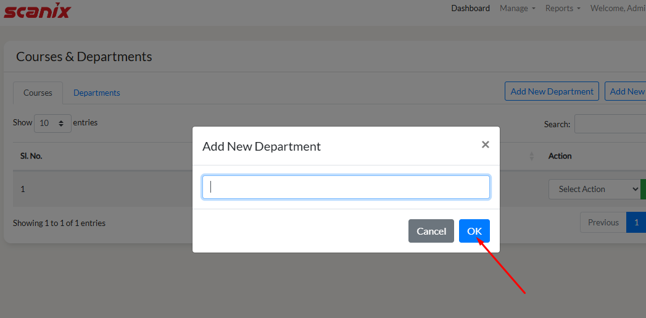Image resolution: width=646 pixels, height=318 pixels.
Task: Click the Previous pagination button
Action: 603,222
